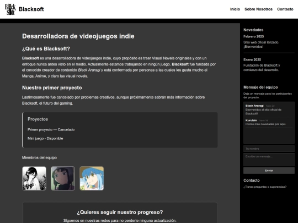Click the italic 'Black Araragi' name in paragraph
The width and height of the screenshot is (298, 223).
(x=89, y=70)
